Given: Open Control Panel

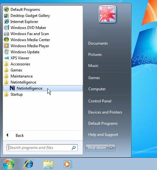Looking at the screenshot, I should (100, 101).
